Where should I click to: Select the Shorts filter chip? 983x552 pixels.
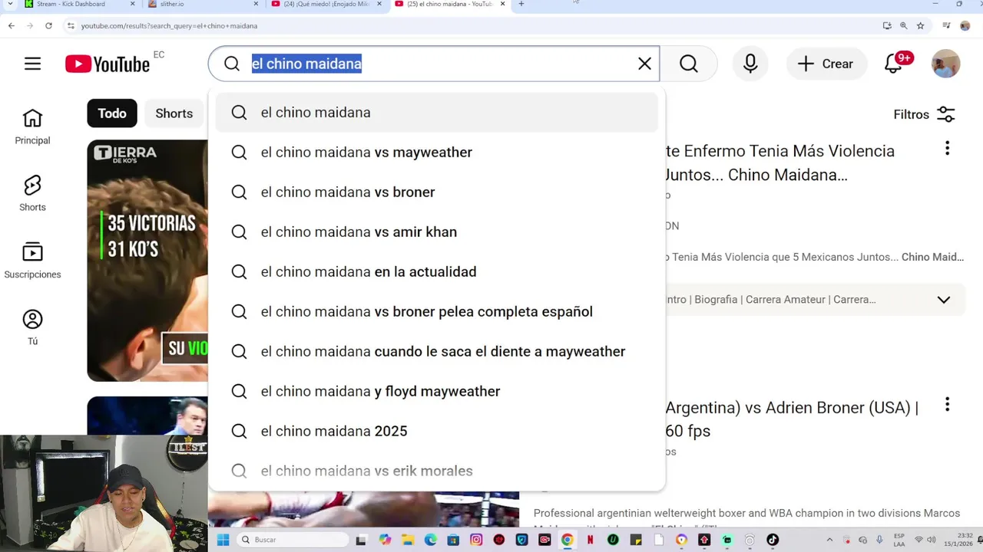pos(174,113)
